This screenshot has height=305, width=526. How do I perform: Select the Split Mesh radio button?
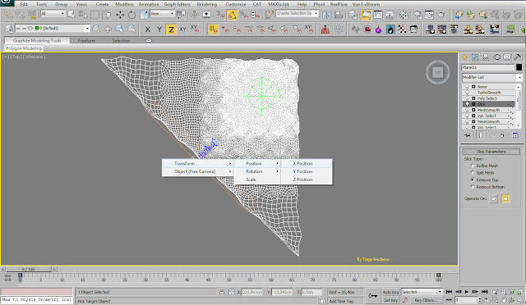[x=473, y=173]
